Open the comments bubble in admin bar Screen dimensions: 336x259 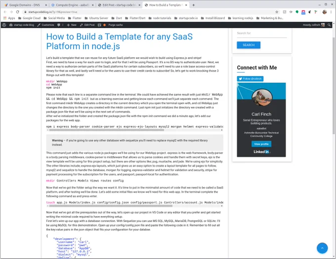coord(60,25)
